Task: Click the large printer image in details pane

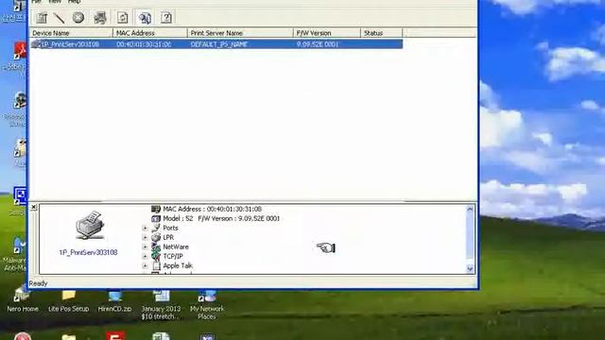Action: 90,226
